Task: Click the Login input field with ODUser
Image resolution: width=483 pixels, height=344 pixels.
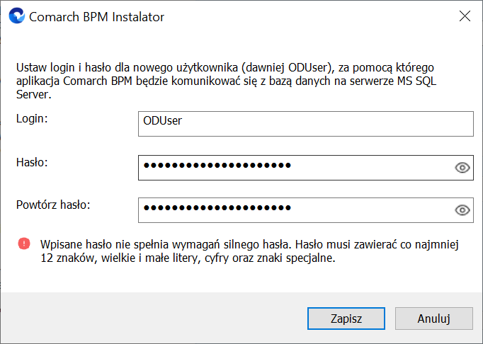Action: point(305,124)
